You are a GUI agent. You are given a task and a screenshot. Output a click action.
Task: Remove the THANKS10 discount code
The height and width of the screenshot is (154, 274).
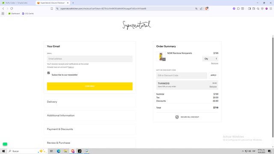pos(213,86)
